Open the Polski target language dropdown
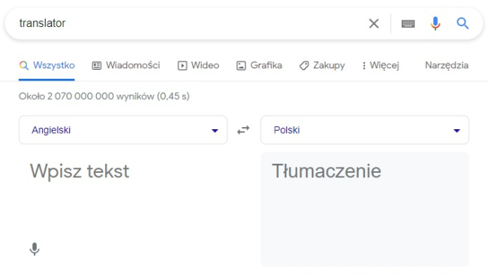 click(x=365, y=130)
